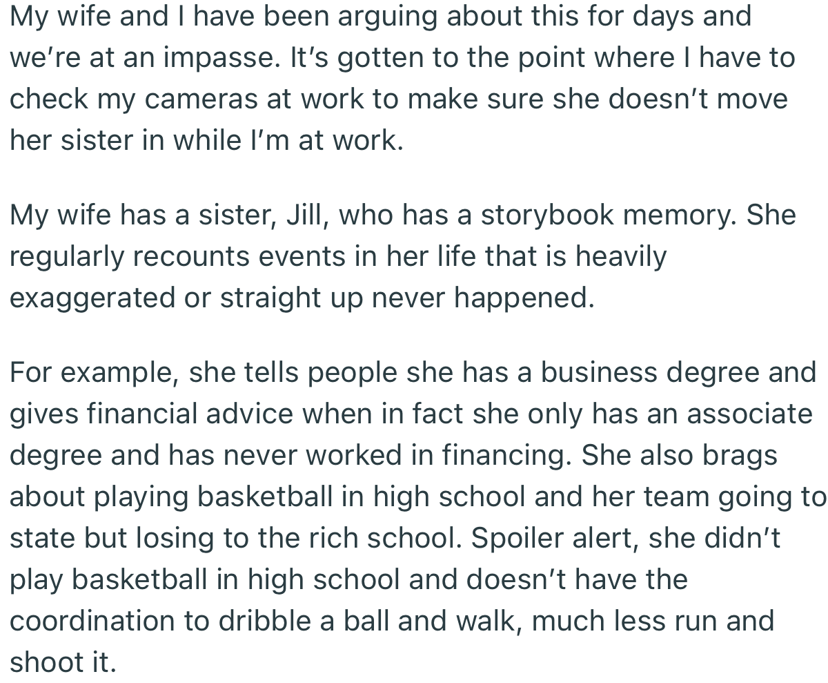Click the final line "shoot it."

tap(63, 662)
